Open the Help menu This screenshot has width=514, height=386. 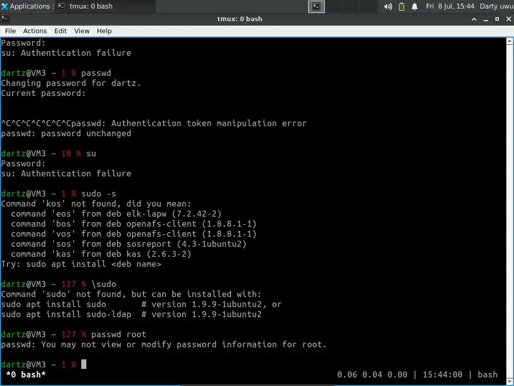104,31
